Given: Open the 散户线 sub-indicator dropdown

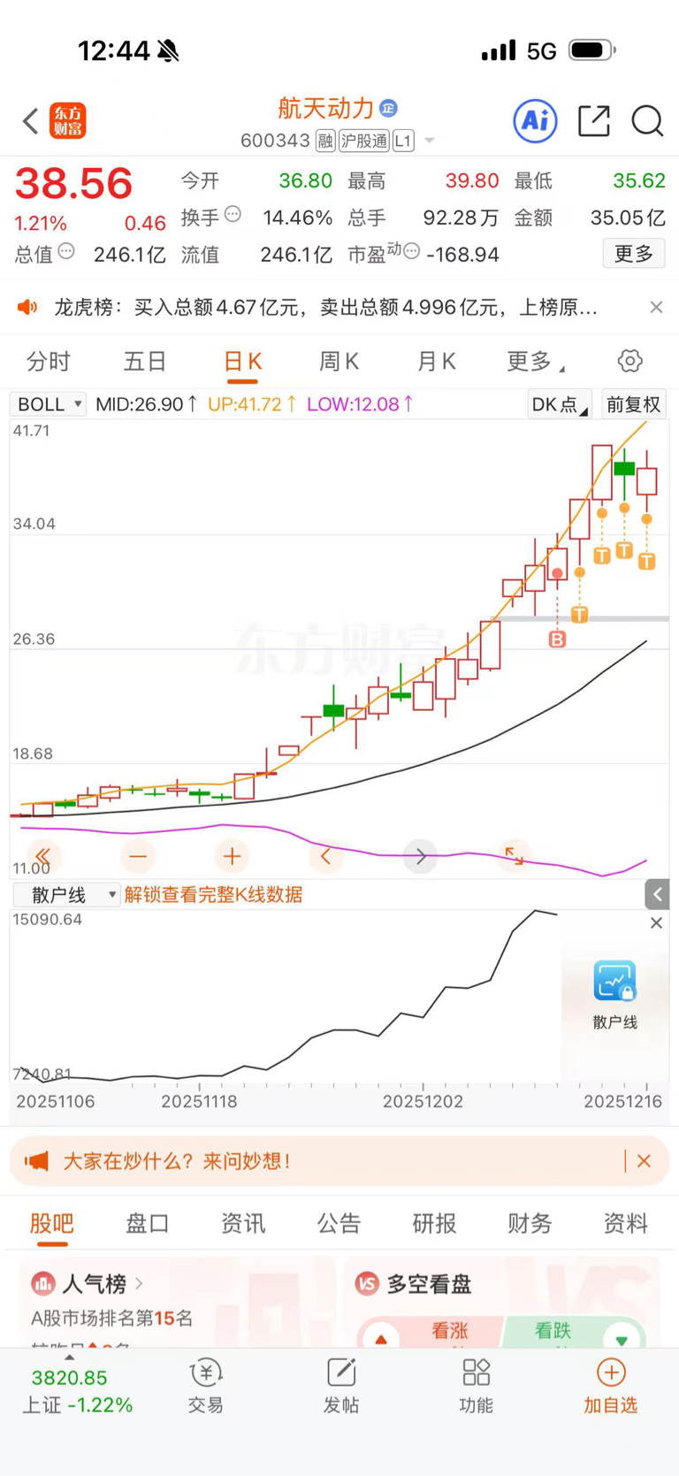Looking at the screenshot, I should point(66,894).
